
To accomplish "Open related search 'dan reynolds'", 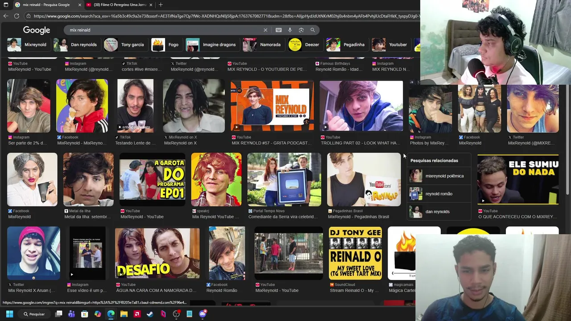I will pos(439,212).
